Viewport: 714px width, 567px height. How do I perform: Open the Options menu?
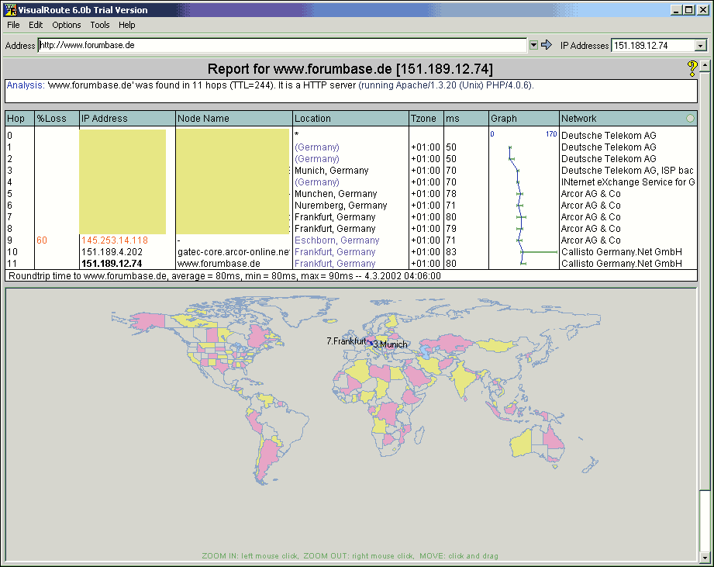[x=67, y=25]
